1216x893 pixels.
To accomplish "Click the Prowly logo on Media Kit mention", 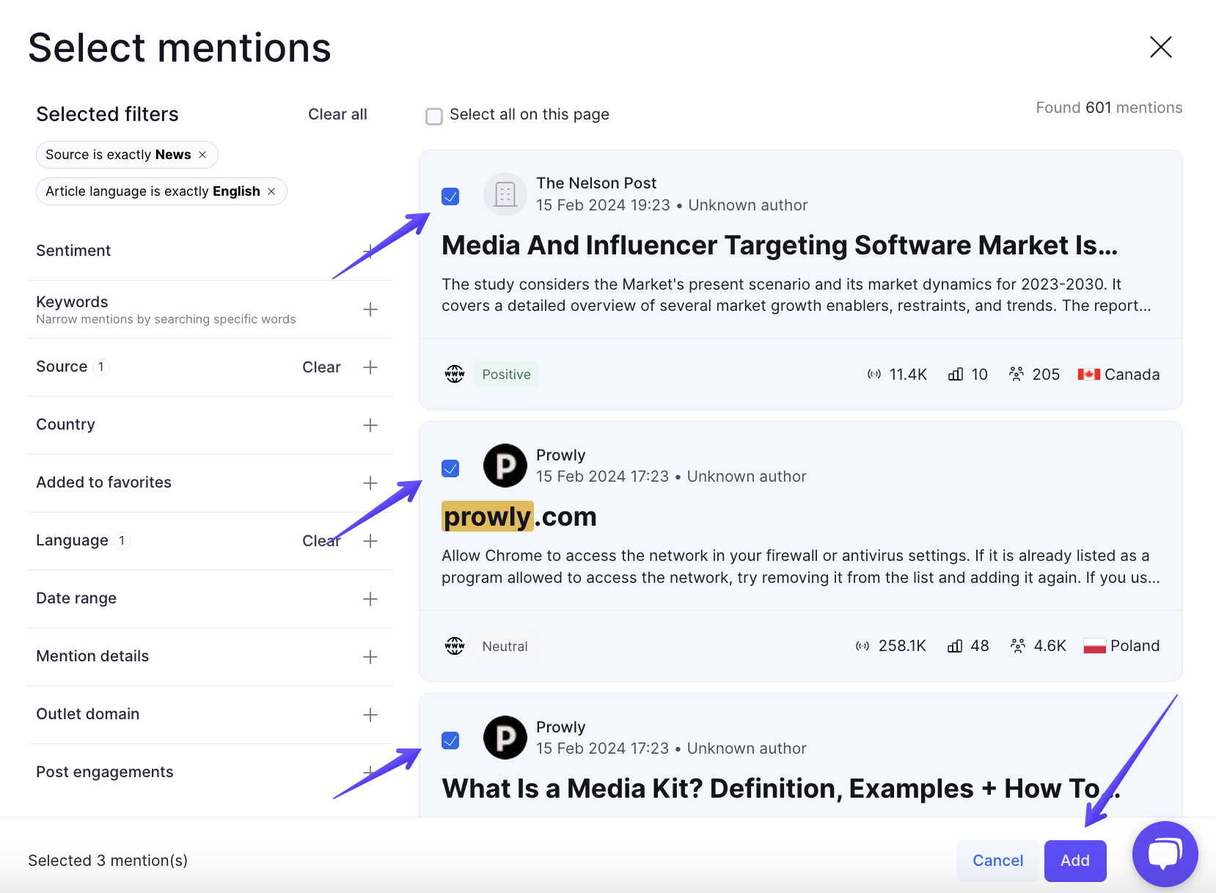I will pyautogui.click(x=505, y=738).
